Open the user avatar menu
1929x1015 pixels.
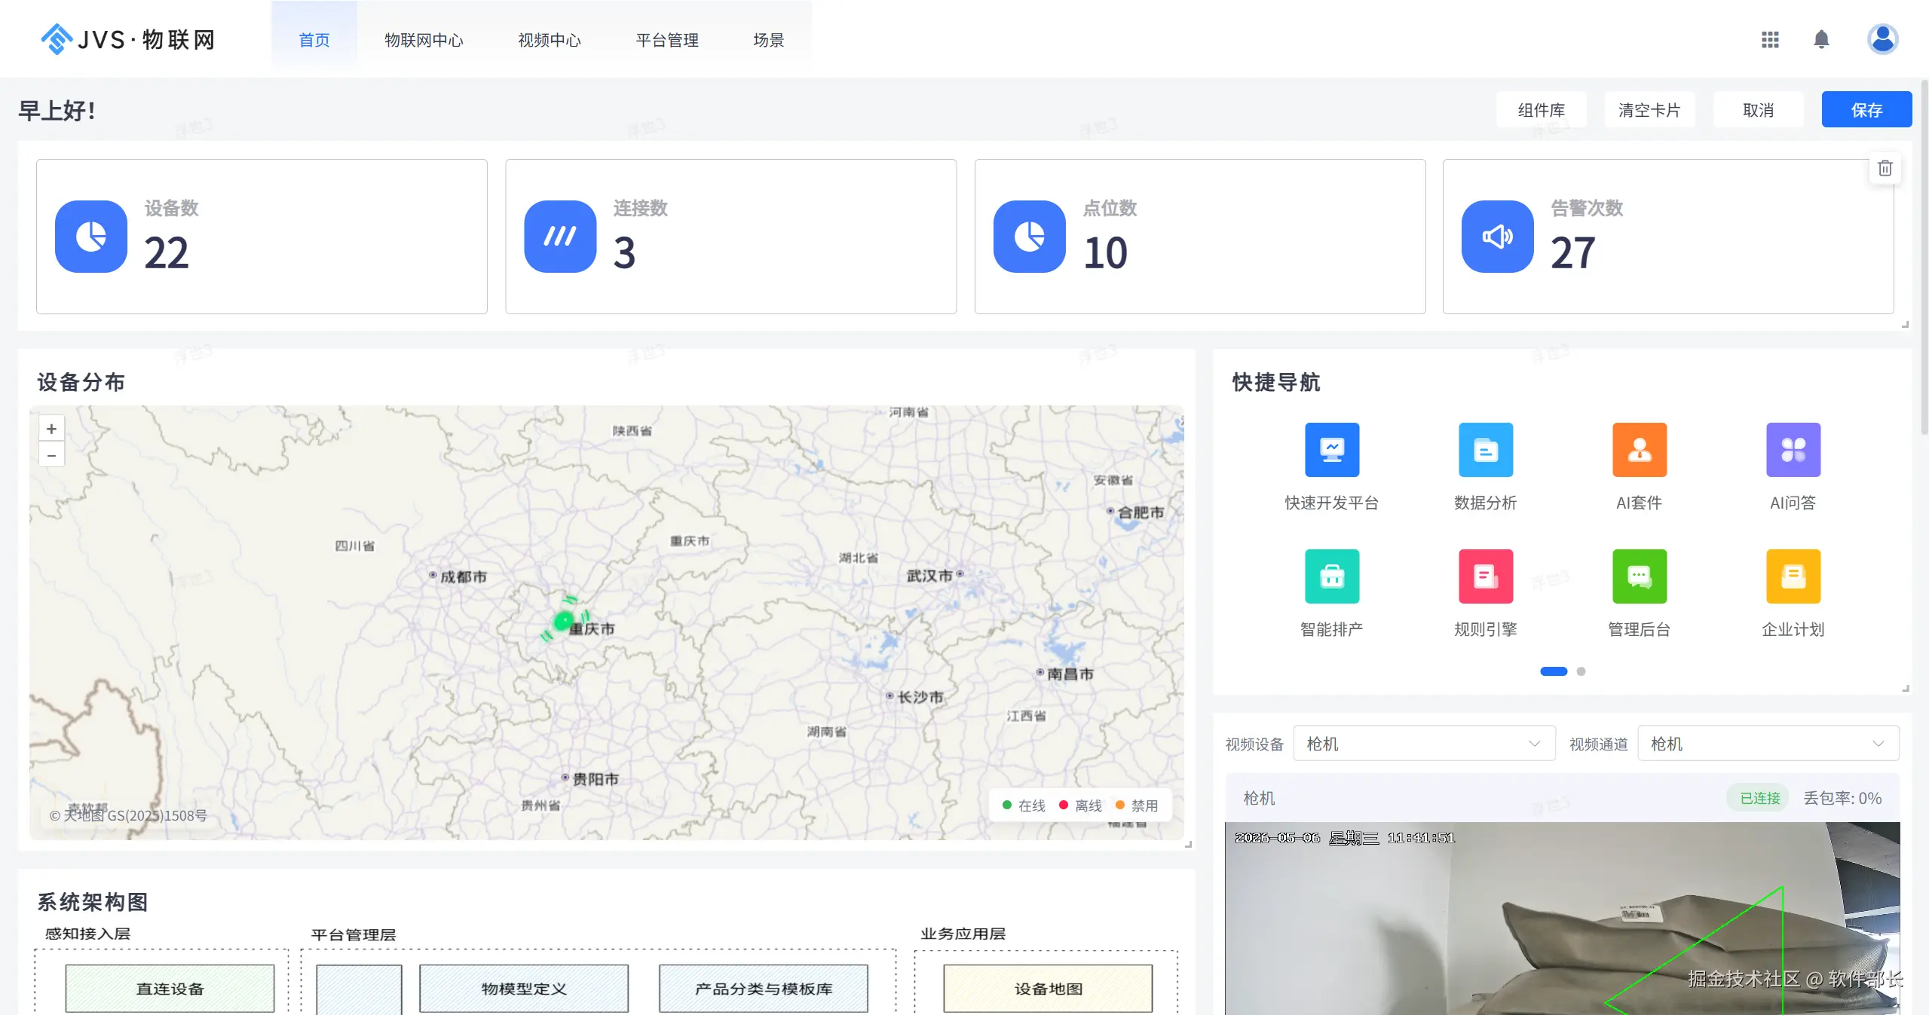click(x=1882, y=39)
